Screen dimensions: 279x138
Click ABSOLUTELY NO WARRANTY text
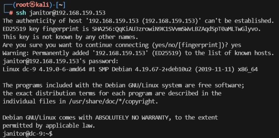133,118
